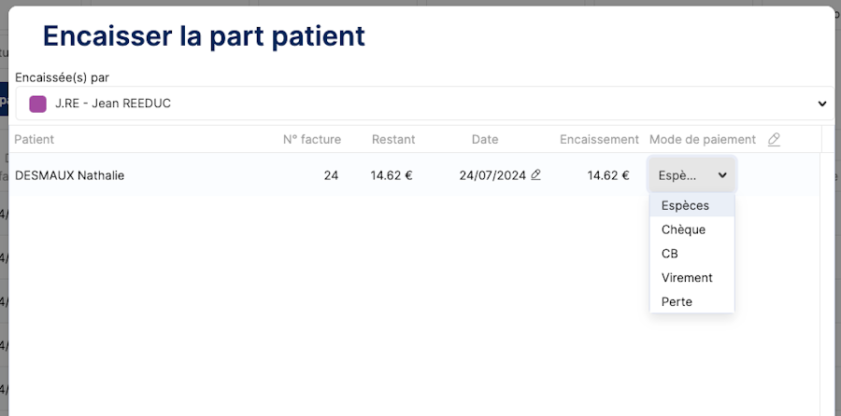Click the Encaissement column header
This screenshot has width=841, height=416.
(599, 140)
